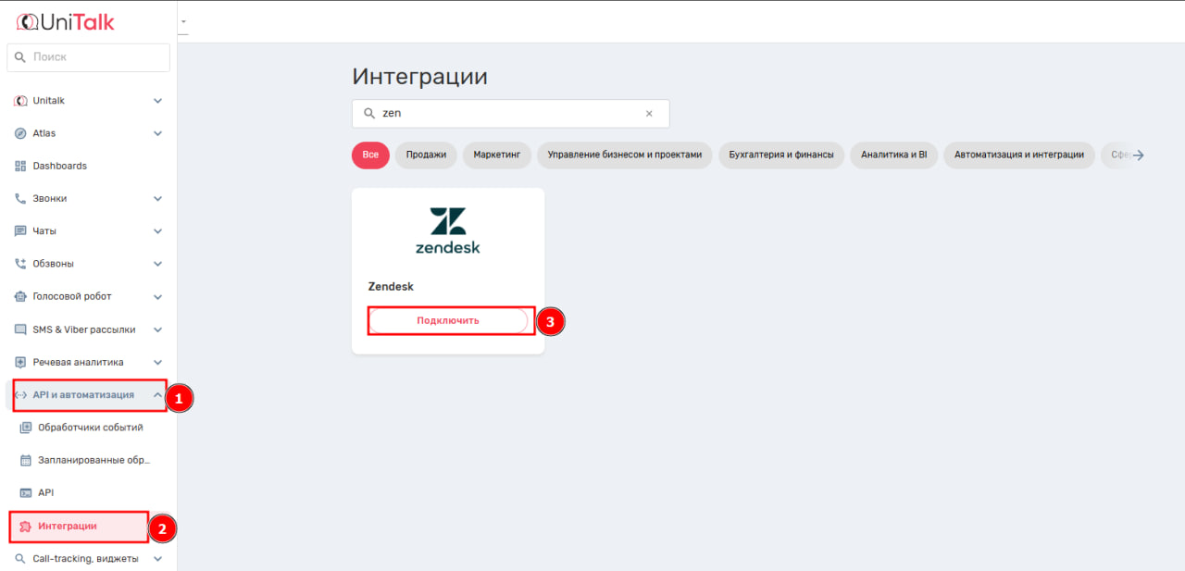Click the Atlas compass icon
The image size is (1185, 571).
coord(20,133)
